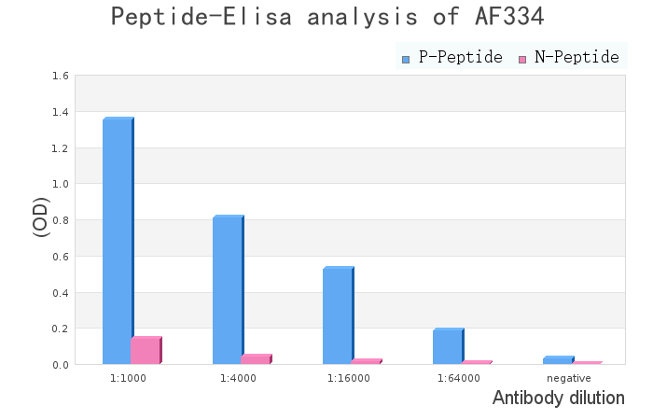Select the pink N-Peptide bar at 1:4000
This screenshot has width=653, height=420.
[x=256, y=359]
